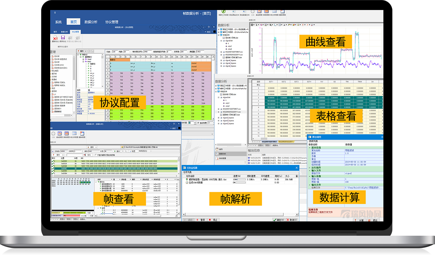Click the delete protocol icon with red X
Viewport: 435px width, 255px height.
coord(56,38)
